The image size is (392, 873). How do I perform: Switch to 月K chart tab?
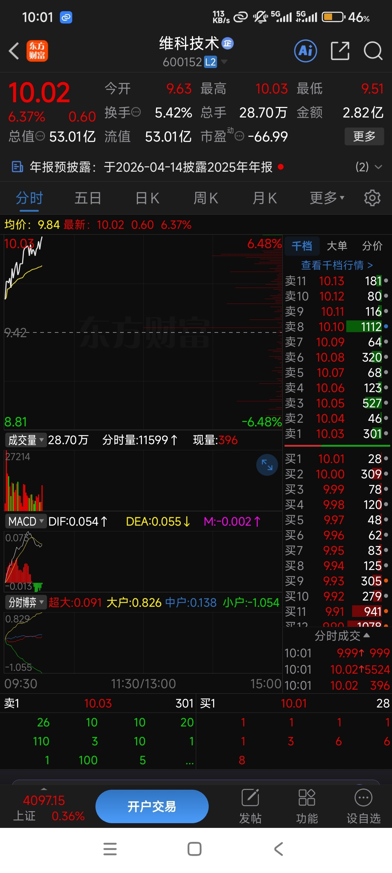click(265, 198)
